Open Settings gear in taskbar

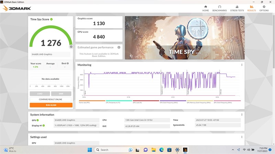(177, 150)
